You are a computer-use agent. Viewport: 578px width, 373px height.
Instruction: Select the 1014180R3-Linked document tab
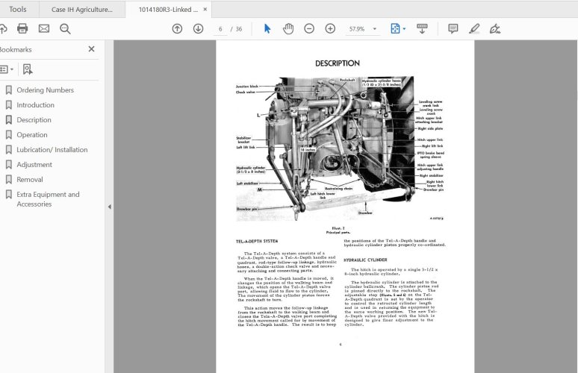168,10
